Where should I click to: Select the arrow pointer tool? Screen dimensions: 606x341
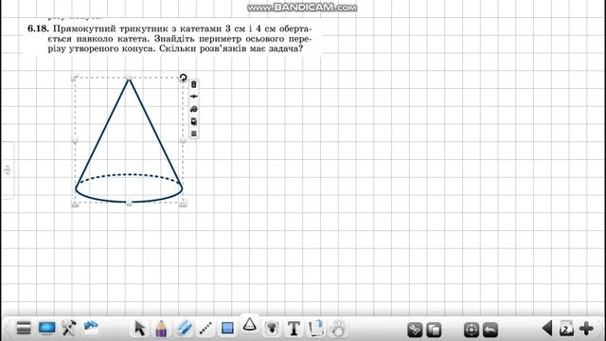140,329
